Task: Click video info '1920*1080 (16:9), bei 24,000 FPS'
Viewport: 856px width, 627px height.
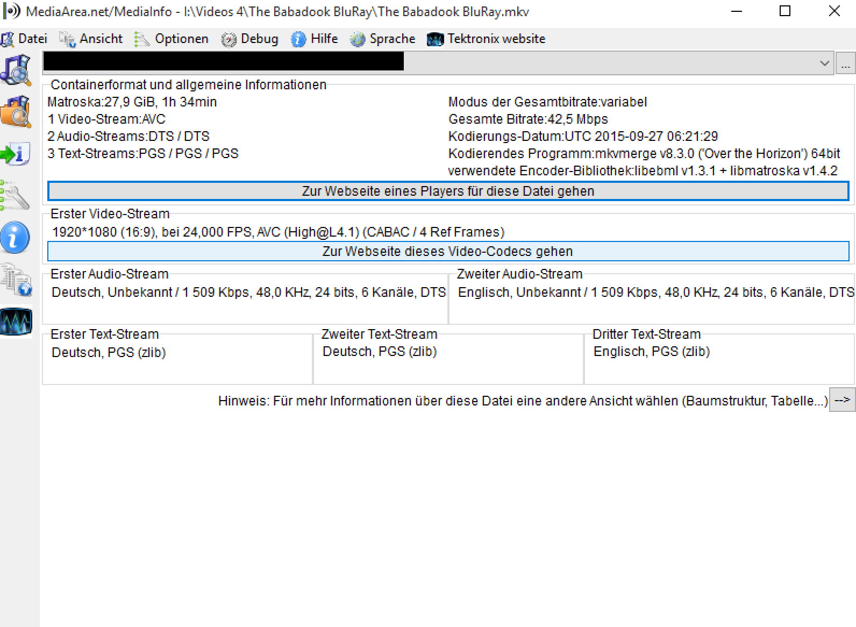Action: point(279,232)
